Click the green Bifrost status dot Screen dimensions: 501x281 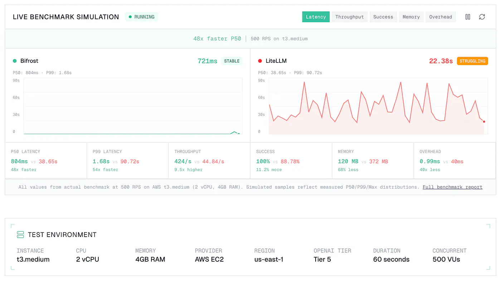coord(15,61)
